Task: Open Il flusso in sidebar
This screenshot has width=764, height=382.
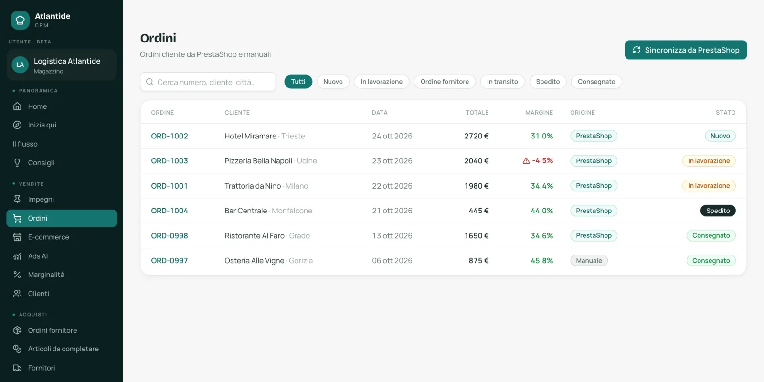Action: [25, 144]
